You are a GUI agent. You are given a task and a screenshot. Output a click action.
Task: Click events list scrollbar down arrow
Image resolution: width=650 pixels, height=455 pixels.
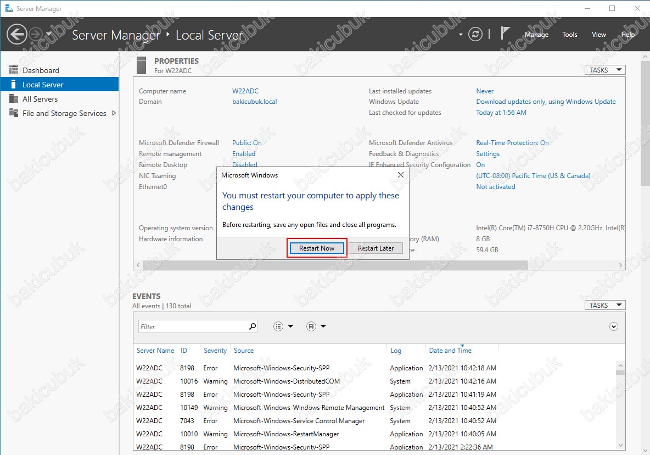coord(620,445)
